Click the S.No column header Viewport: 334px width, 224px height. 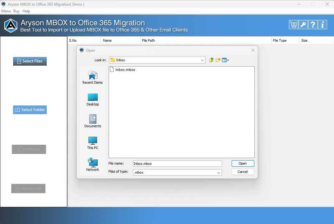click(x=84, y=40)
